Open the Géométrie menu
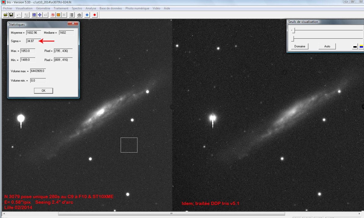 coord(43,8)
